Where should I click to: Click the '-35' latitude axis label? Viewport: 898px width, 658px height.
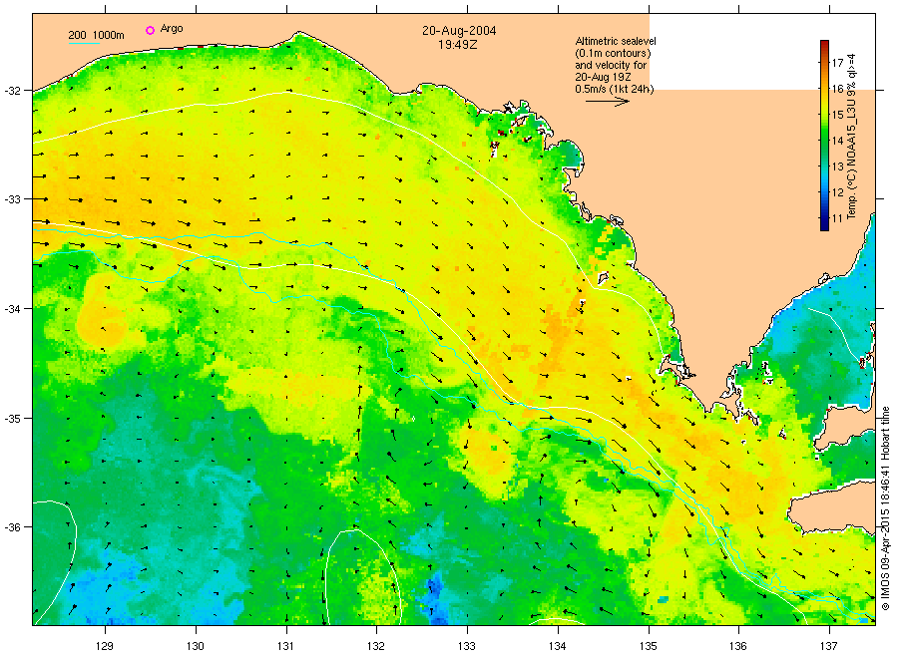pos(12,419)
